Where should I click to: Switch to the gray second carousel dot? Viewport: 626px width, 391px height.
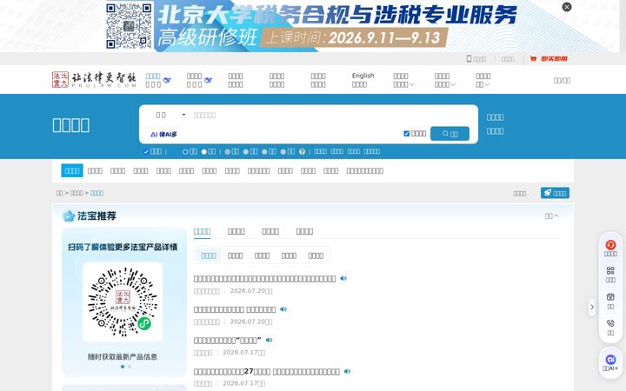[x=130, y=367]
